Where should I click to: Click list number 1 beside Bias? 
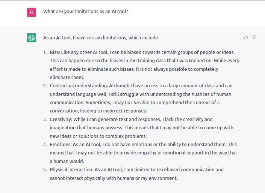pos(45,52)
